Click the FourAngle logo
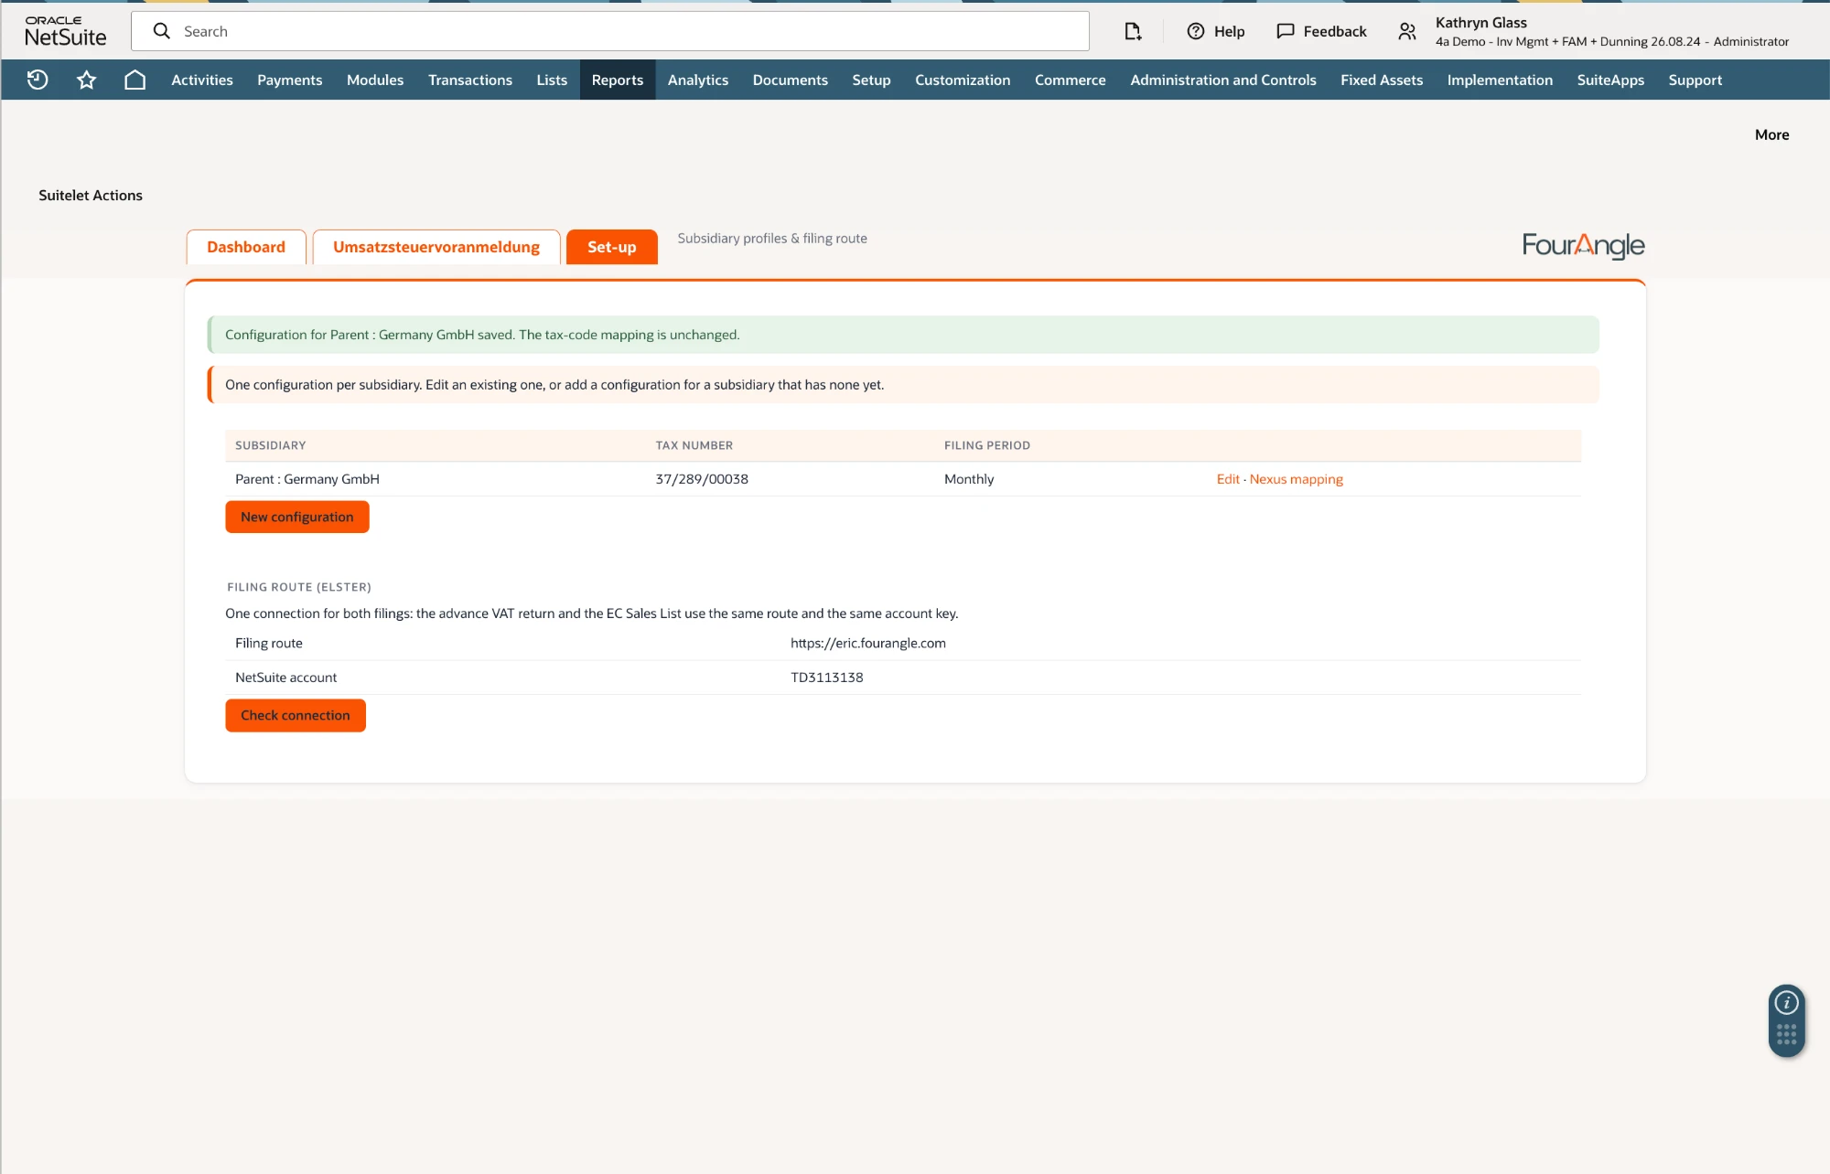 tap(1583, 245)
